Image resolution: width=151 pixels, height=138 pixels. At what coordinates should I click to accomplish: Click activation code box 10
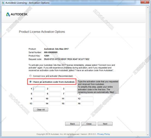click(55, 98)
